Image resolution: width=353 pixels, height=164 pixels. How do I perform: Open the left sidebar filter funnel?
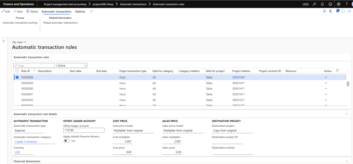(x=4, y=41)
